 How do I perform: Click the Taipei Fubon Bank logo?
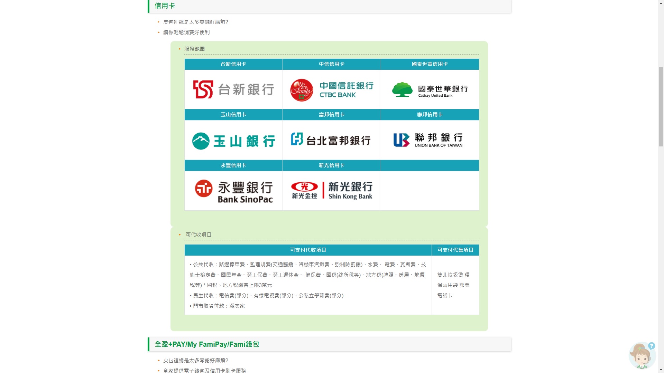(331, 140)
